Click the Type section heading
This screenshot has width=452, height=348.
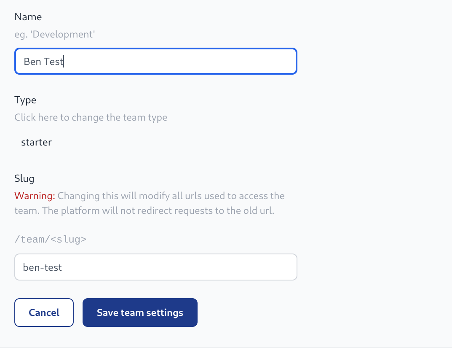[x=25, y=100]
